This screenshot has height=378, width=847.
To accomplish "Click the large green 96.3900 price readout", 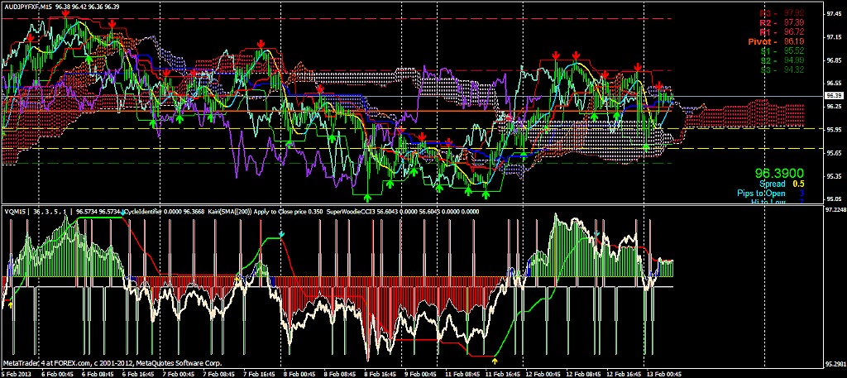I will 779,174.
